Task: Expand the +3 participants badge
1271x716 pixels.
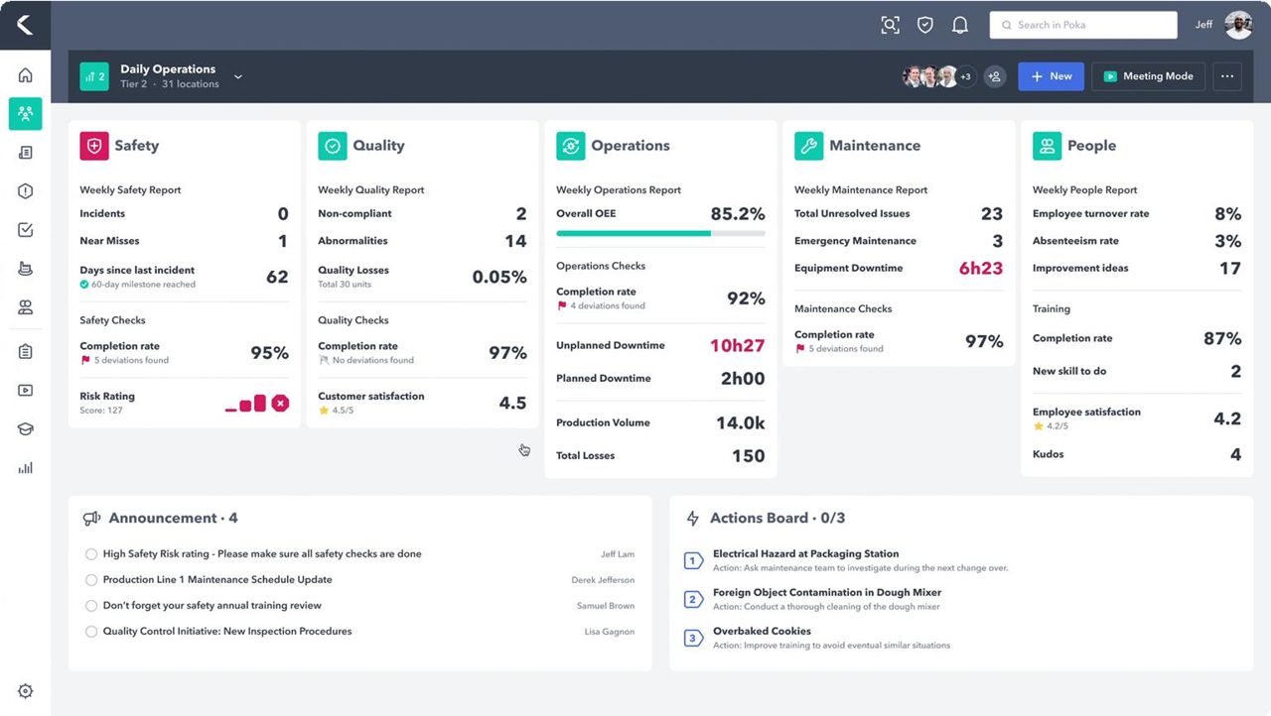Action: click(x=965, y=76)
